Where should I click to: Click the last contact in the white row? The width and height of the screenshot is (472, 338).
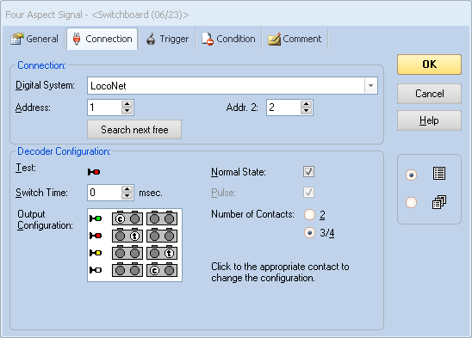click(169, 271)
